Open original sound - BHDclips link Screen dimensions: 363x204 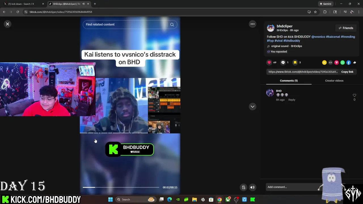(x=286, y=46)
